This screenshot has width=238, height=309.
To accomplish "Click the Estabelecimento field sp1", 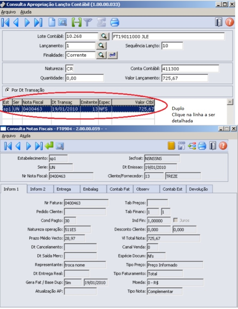I will pyautogui.click(x=58, y=158).
